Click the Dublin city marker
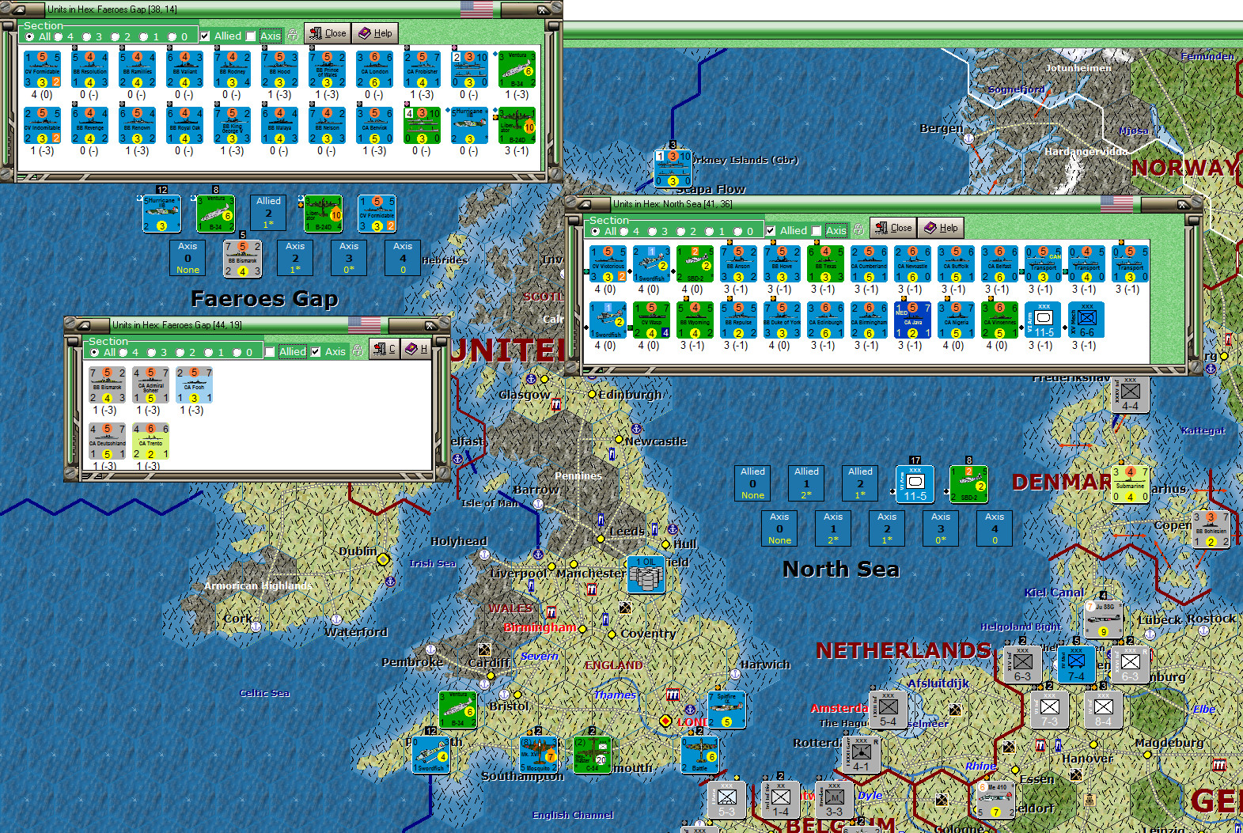The image size is (1243, 833). click(x=383, y=560)
